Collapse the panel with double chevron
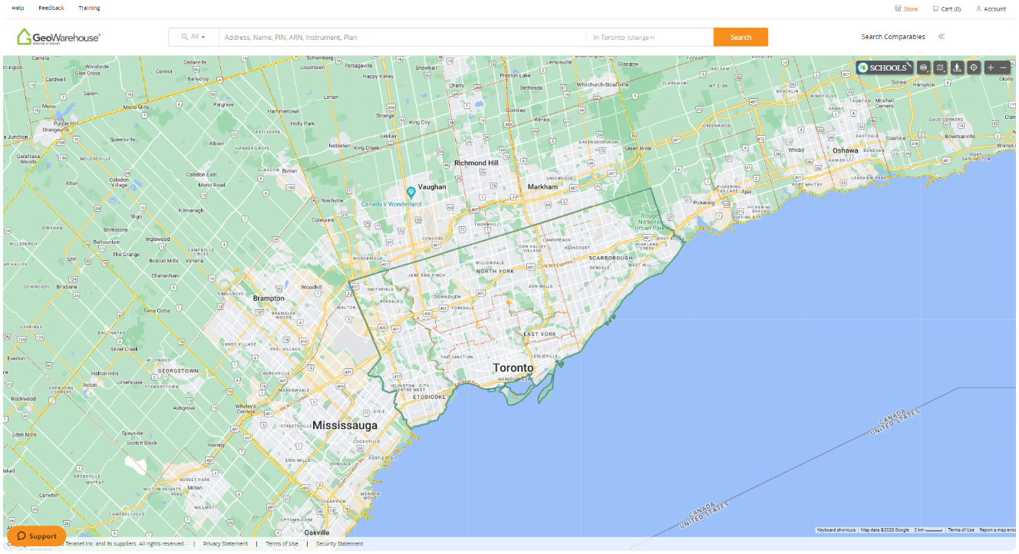Viewport: 1019px width, 554px height. [942, 37]
